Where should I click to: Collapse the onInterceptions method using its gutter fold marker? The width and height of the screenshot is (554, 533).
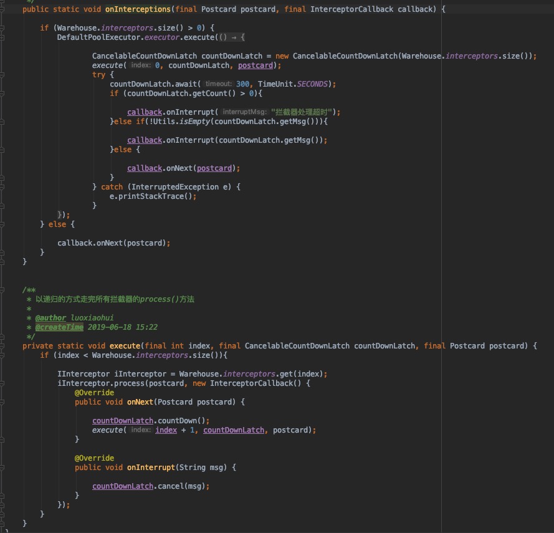click(2, 9)
